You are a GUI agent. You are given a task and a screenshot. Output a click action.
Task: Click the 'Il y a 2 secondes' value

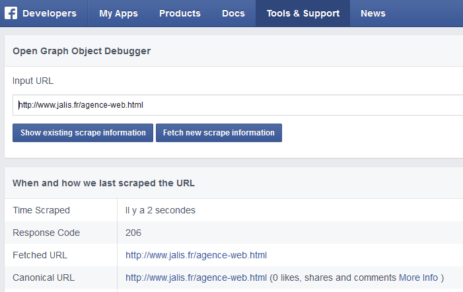point(160,210)
